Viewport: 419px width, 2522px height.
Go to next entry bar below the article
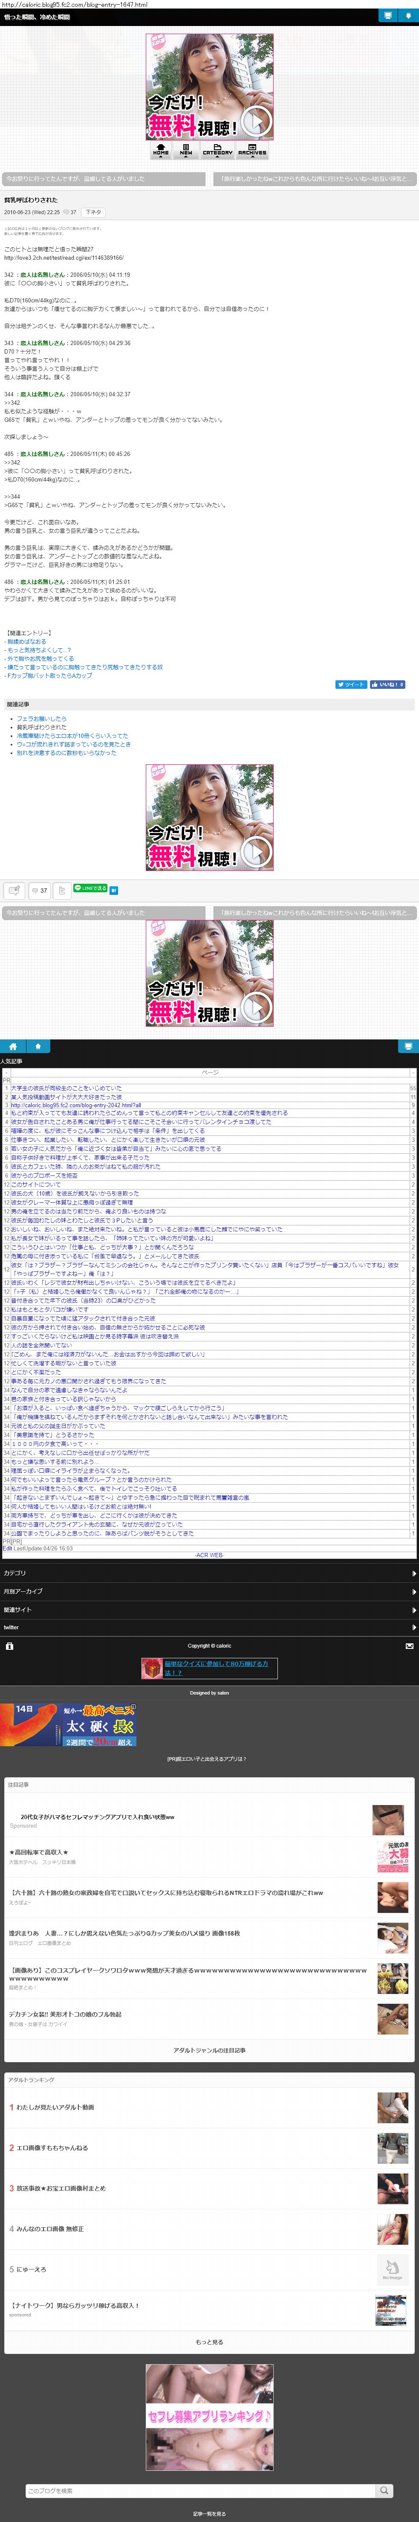point(315,912)
